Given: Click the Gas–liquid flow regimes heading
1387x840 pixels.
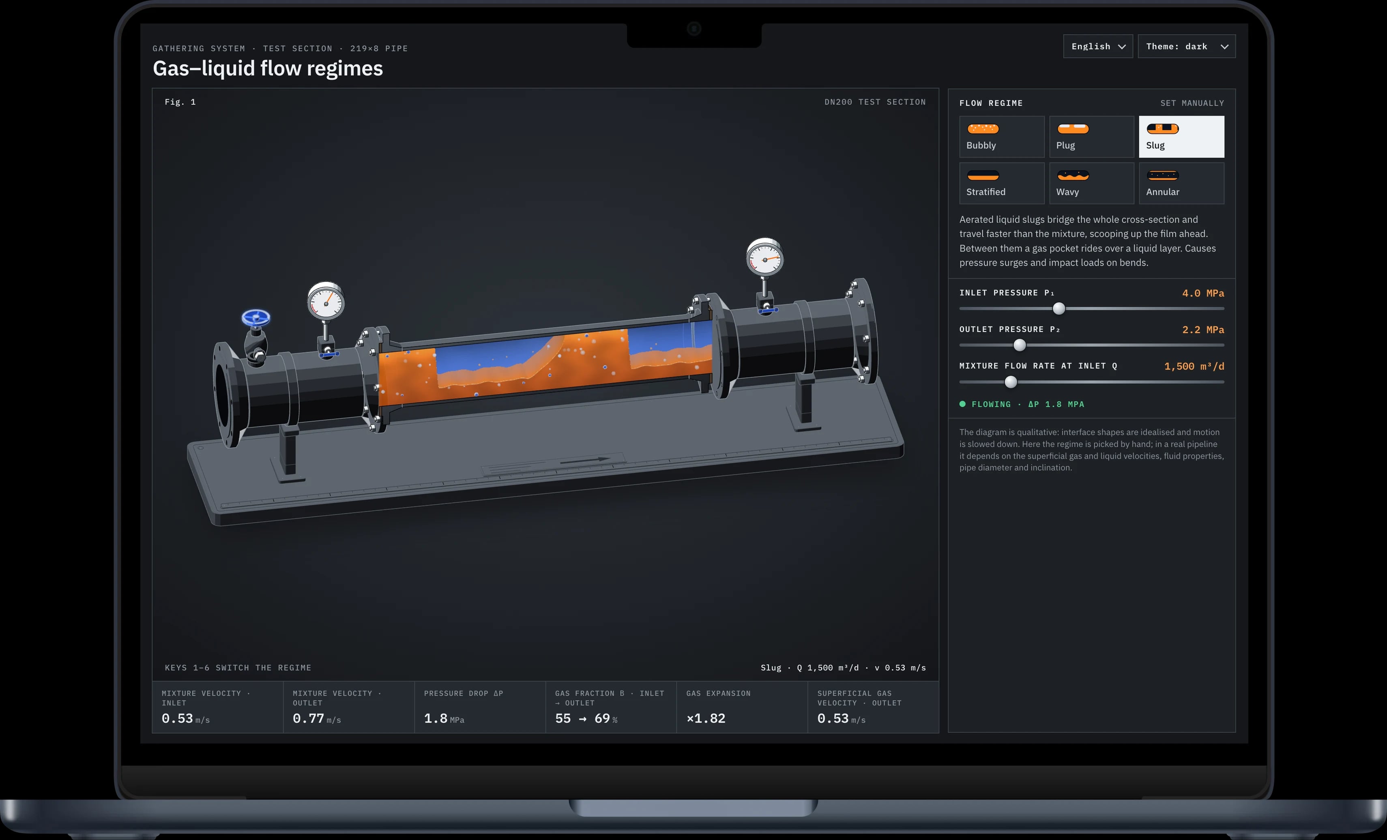Looking at the screenshot, I should [x=268, y=68].
